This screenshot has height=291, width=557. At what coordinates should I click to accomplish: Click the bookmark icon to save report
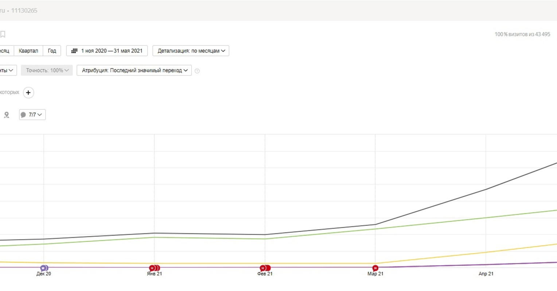(x=3, y=35)
